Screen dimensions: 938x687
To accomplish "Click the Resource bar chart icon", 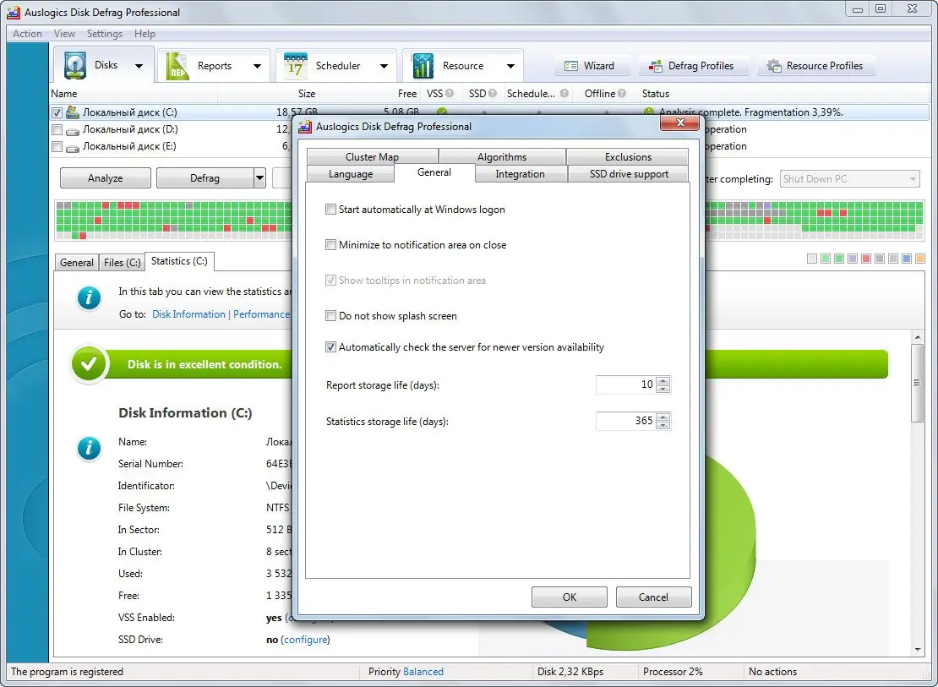I will click(x=423, y=66).
